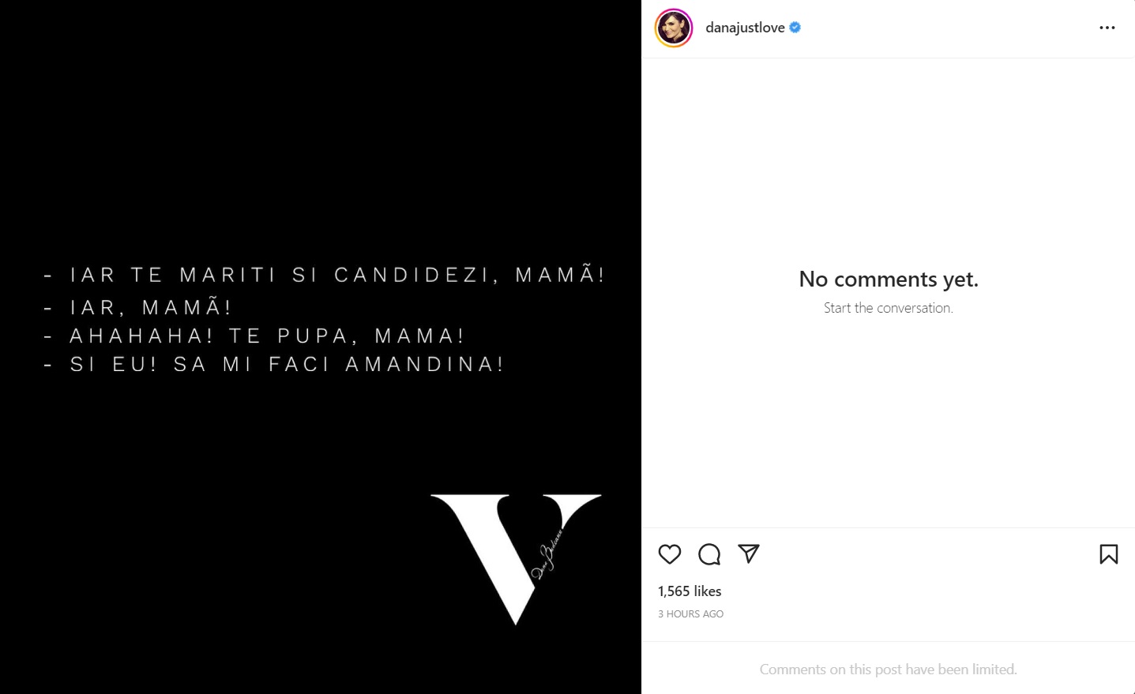
Task: Open danajustlove's profile from the username
Action: pyautogui.click(x=745, y=27)
